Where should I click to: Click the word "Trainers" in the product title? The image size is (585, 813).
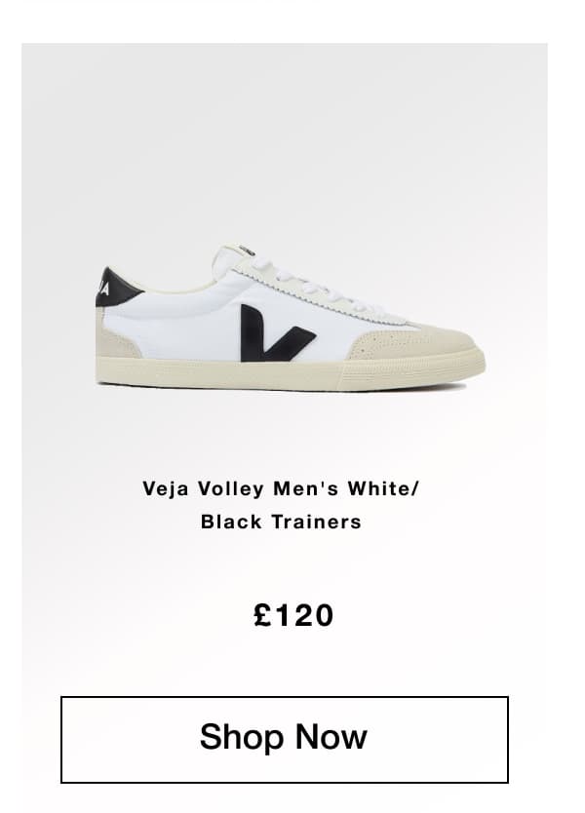click(x=317, y=522)
